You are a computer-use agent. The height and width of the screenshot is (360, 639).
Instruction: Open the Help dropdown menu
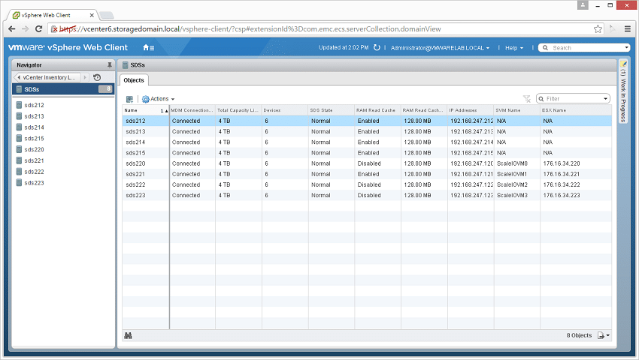coord(514,48)
